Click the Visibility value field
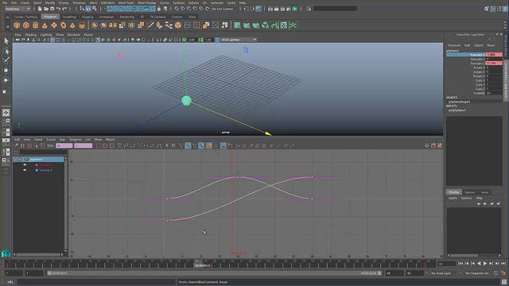 pos(494,93)
